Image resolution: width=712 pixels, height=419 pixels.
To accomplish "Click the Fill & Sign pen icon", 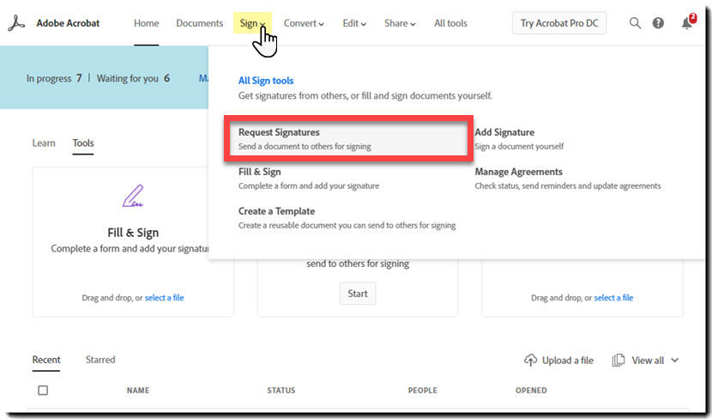I will pyautogui.click(x=133, y=196).
